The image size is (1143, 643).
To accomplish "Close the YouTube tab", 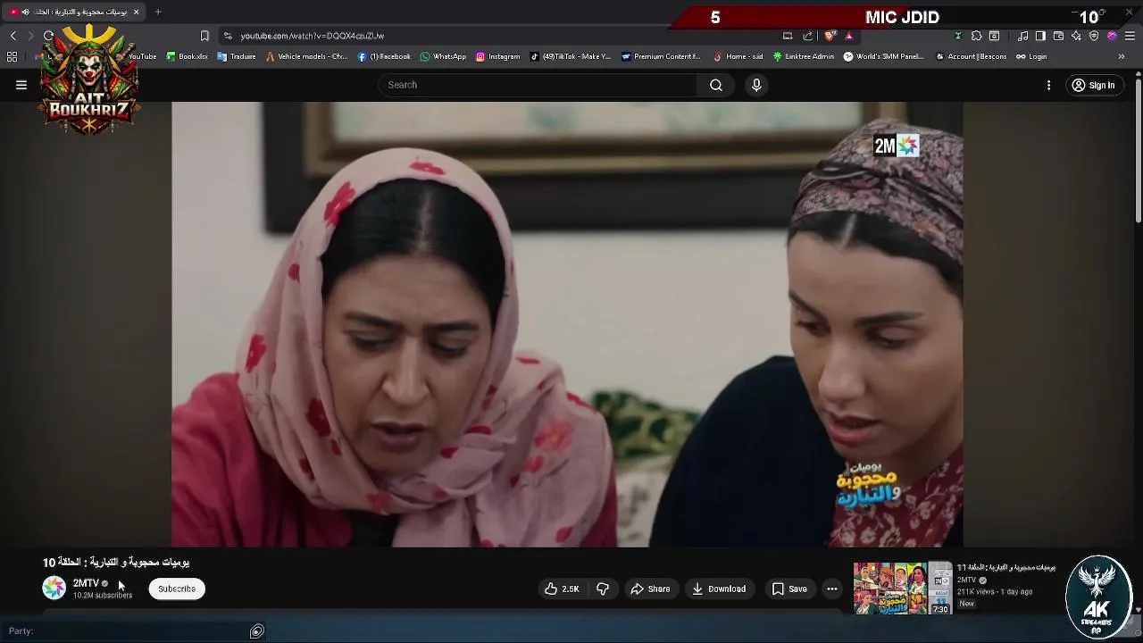I will click(136, 12).
